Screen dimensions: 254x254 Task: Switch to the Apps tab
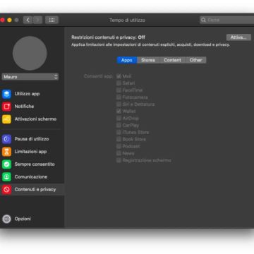(127, 60)
